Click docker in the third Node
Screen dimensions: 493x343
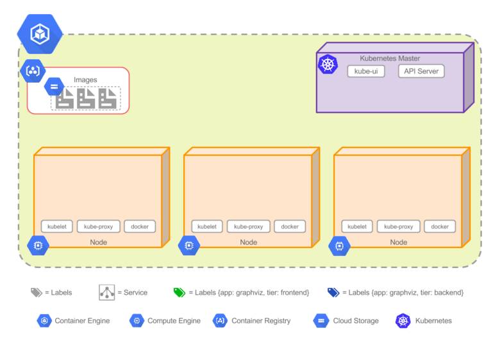coord(440,226)
